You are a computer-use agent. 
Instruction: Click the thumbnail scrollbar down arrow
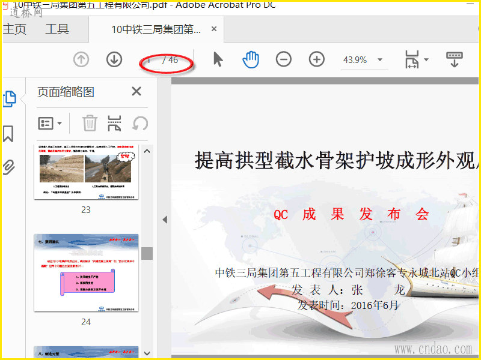[147, 353]
